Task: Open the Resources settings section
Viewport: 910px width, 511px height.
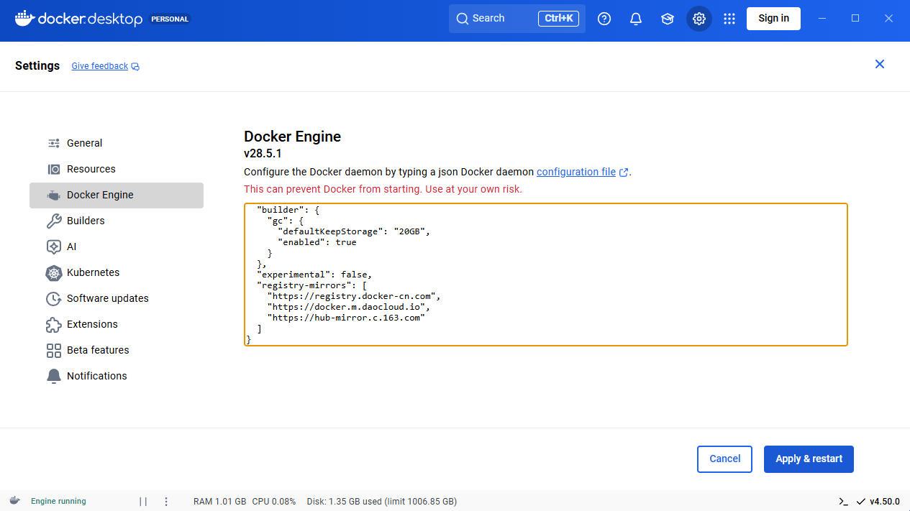Action: [x=117, y=169]
